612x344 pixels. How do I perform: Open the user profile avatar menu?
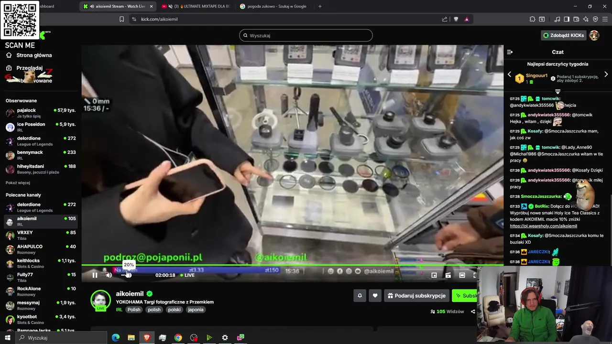click(x=594, y=35)
